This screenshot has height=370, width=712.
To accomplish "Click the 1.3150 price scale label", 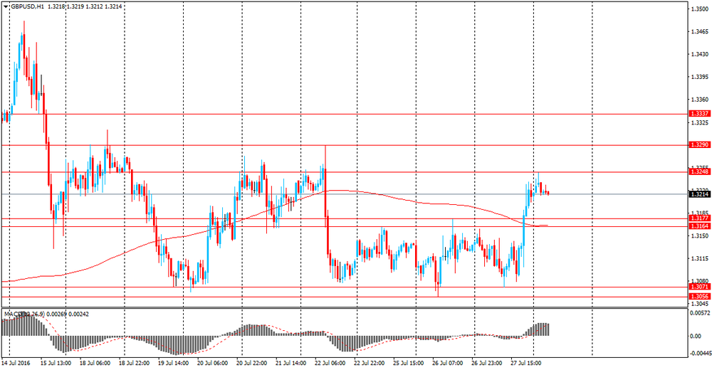I will point(698,236).
